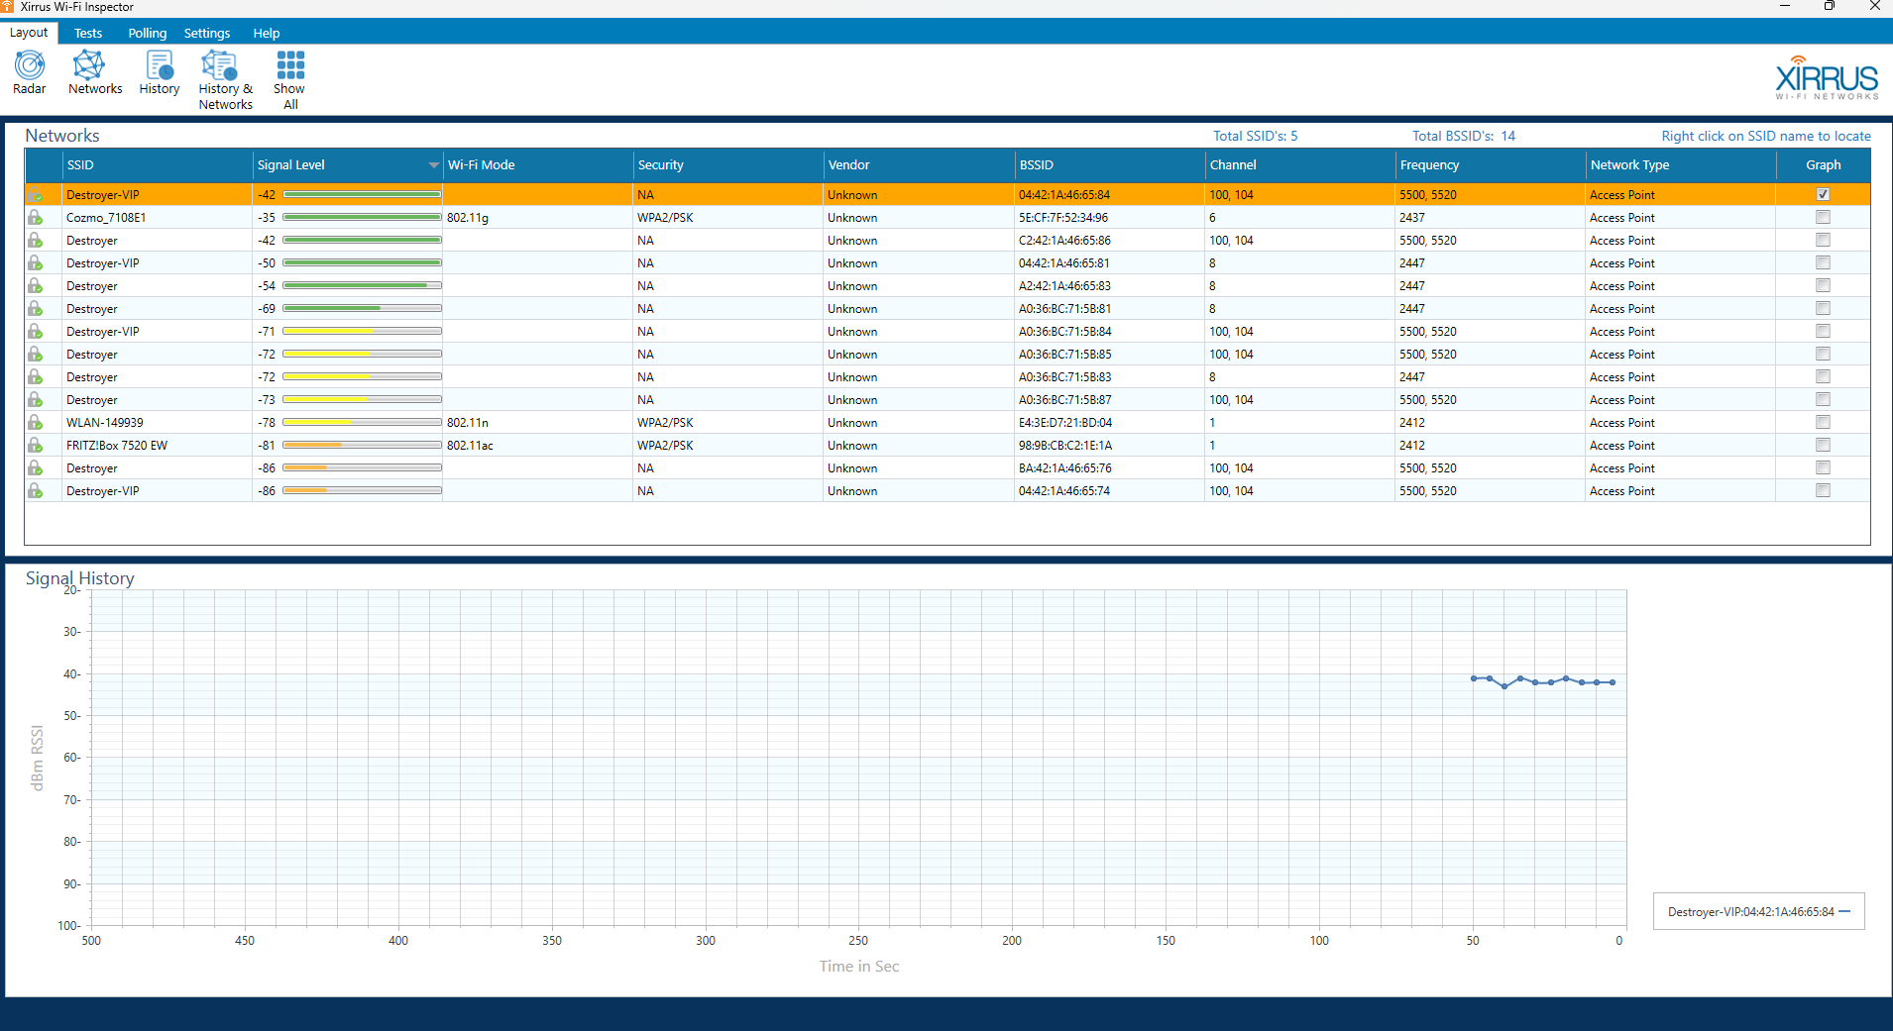Open the Polling menu tab

click(147, 33)
